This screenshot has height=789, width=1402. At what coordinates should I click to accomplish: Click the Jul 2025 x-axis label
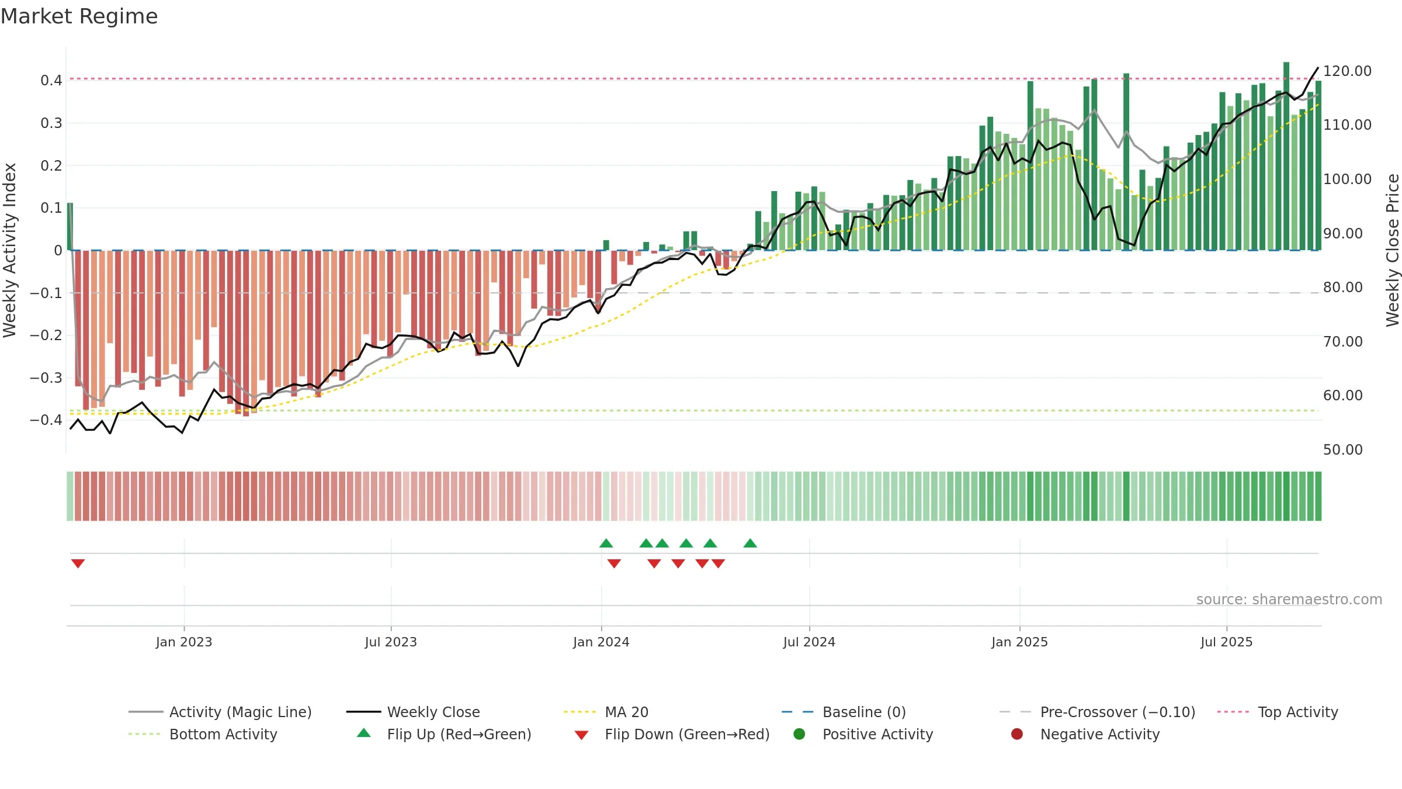(1227, 642)
